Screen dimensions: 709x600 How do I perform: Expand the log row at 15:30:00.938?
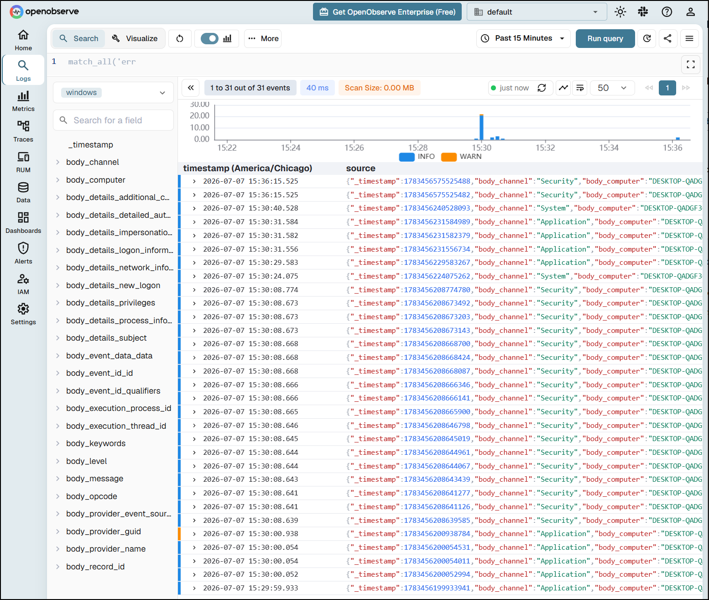tap(194, 534)
